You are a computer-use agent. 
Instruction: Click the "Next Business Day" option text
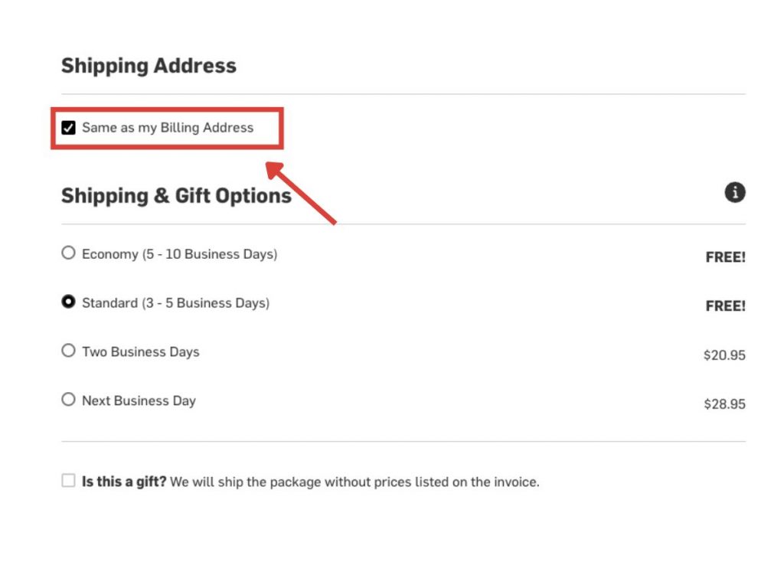click(x=139, y=400)
